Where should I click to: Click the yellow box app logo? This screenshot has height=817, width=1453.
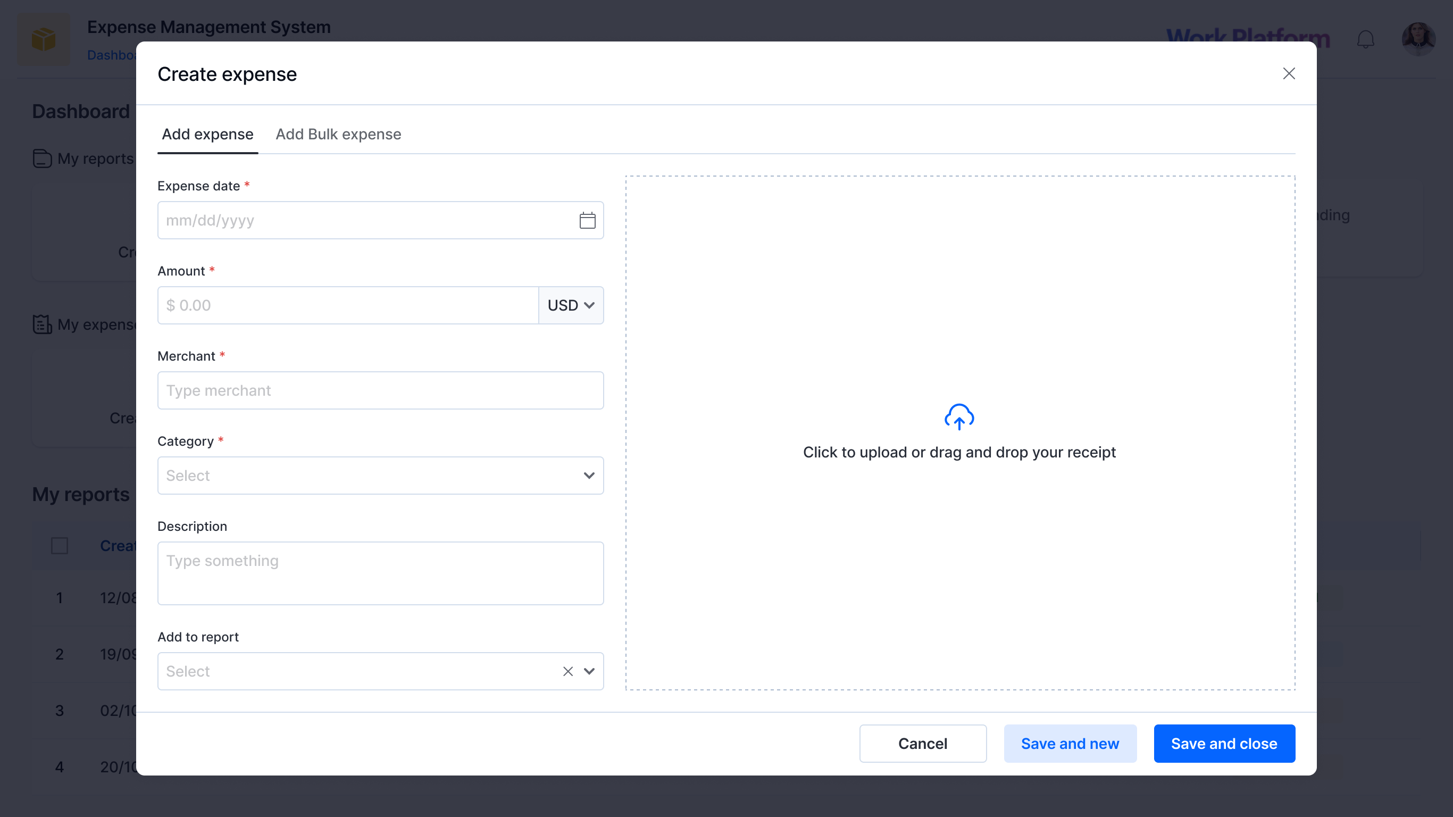tap(44, 39)
